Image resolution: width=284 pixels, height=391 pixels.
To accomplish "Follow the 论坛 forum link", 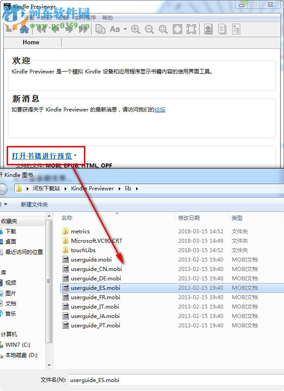I will [160, 109].
